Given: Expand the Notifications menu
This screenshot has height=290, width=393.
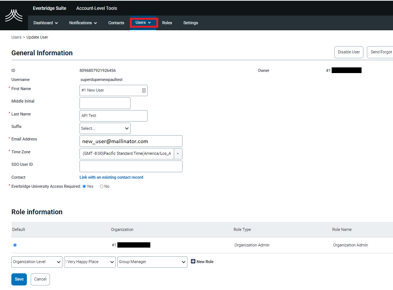Looking at the screenshot, I should click(x=83, y=23).
